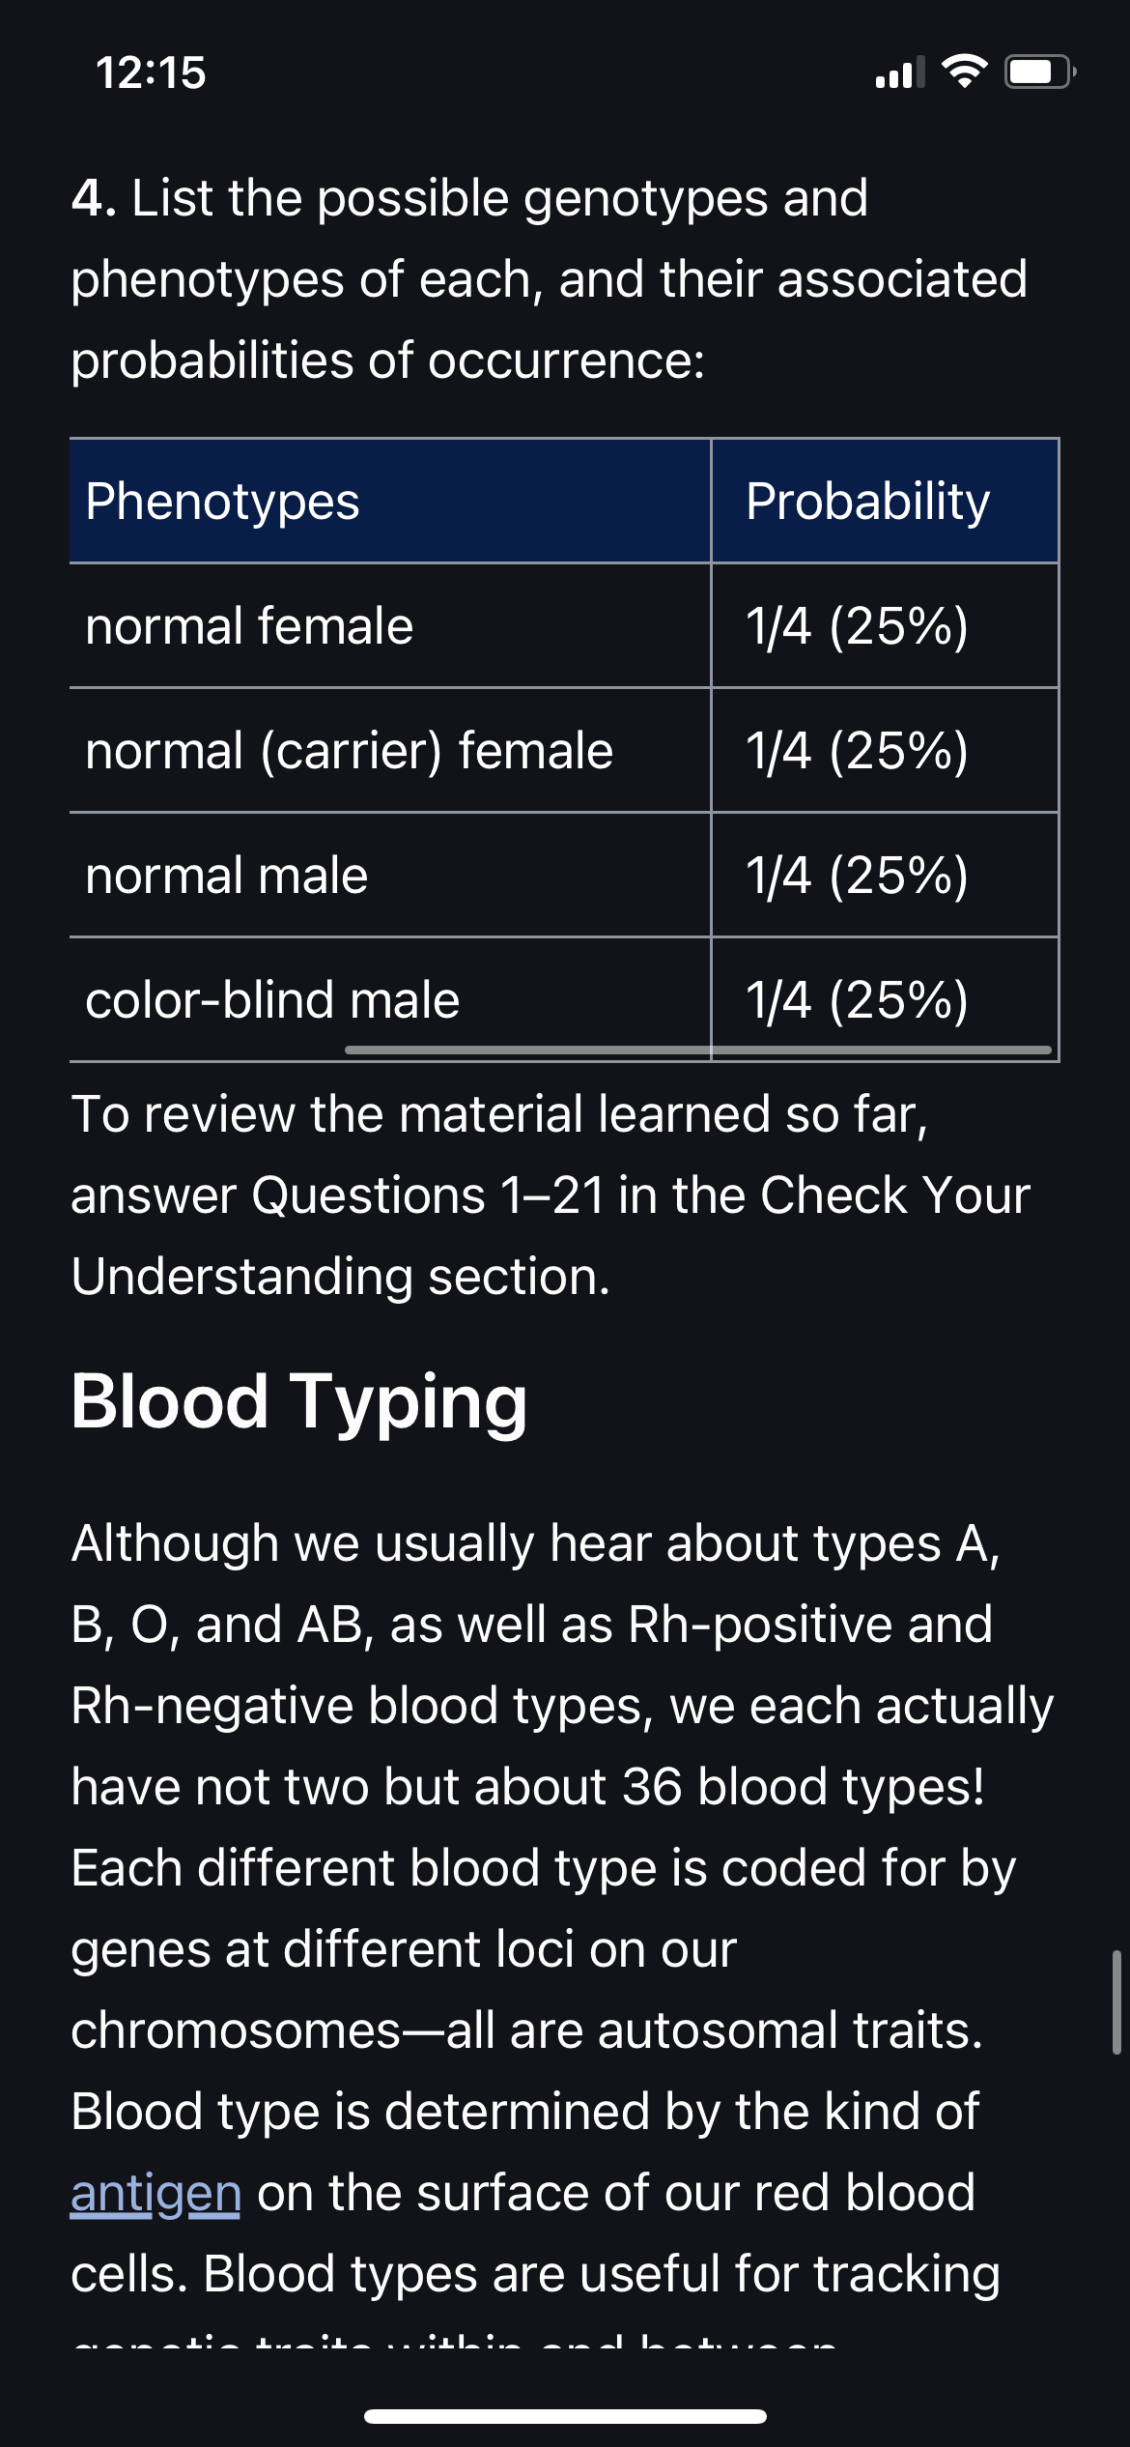Image resolution: width=1130 pixels, height=2447 pixels.
Task: Click the normal female table cell
Action: click(390, 625)
